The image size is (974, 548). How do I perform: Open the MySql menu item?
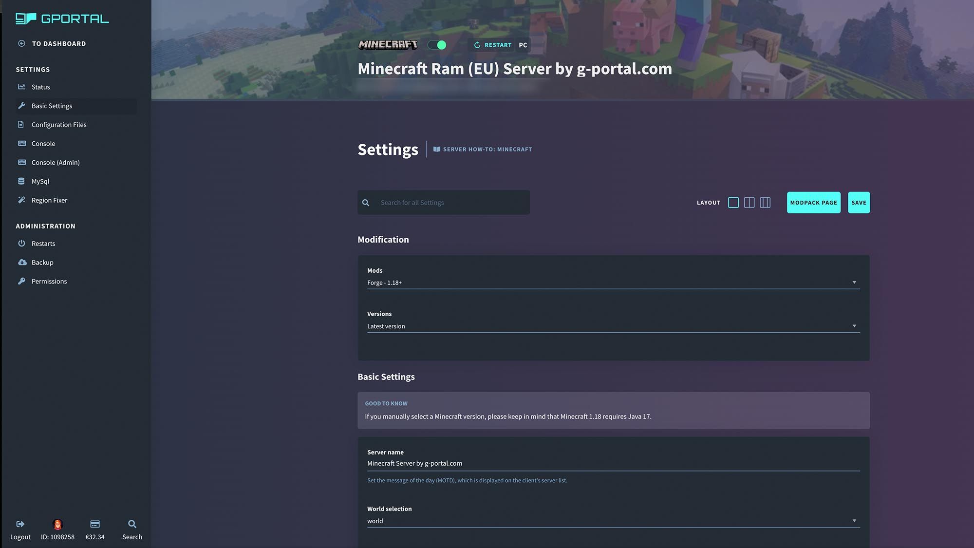40,181
